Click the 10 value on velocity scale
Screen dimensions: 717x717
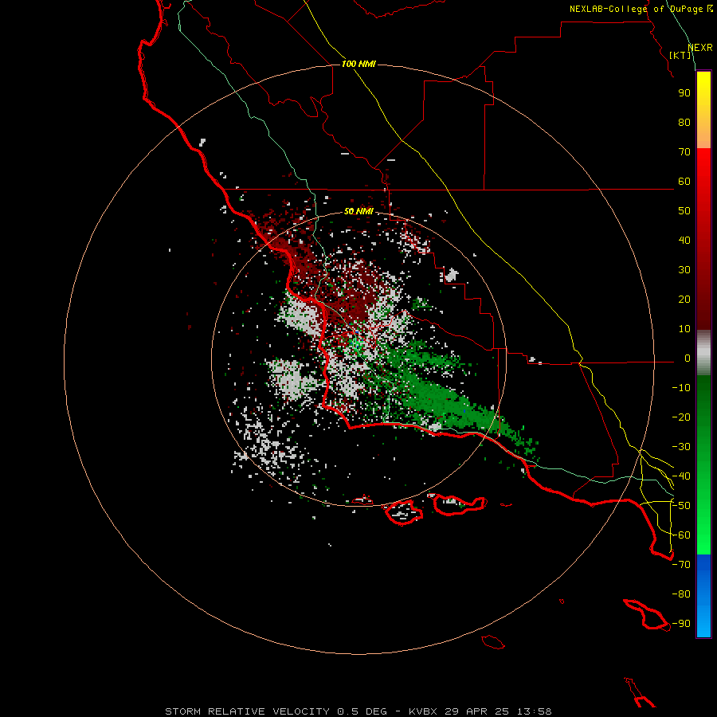click(684, 329)
